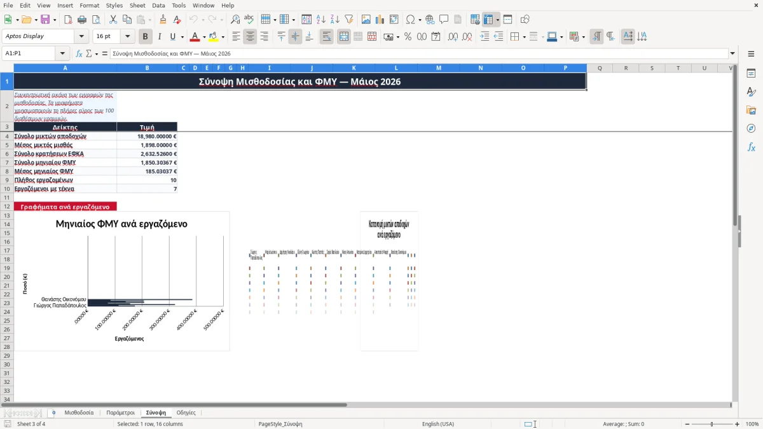Expand the underline style options
Viewport: 763px width, 429px height.
click(182, 37)
